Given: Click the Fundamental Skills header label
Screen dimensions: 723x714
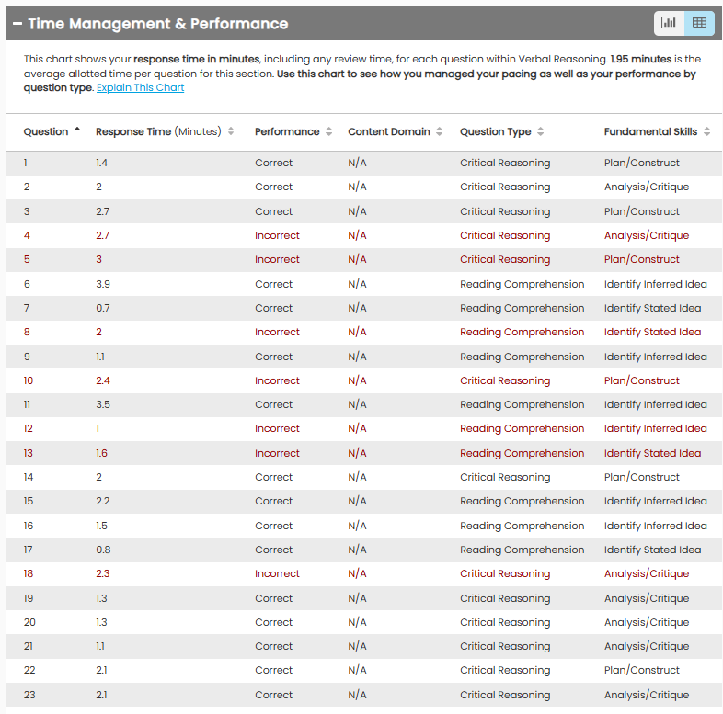Looking at the screenshot, I should coord(650,131).
